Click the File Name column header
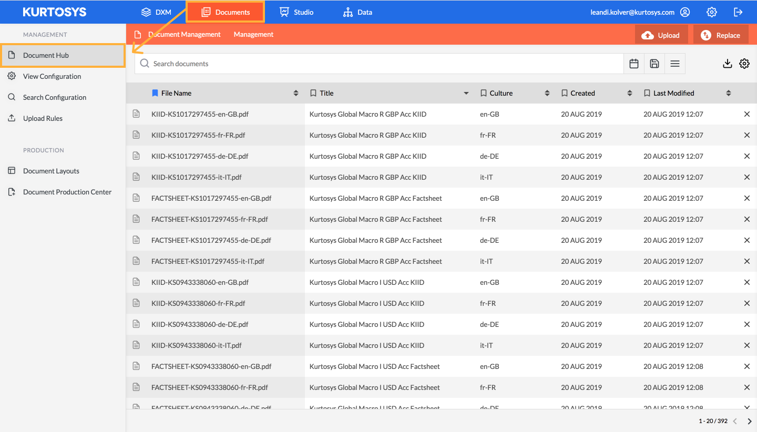The width and height of the screenshot is (757, 432). (x=176, y=93)
